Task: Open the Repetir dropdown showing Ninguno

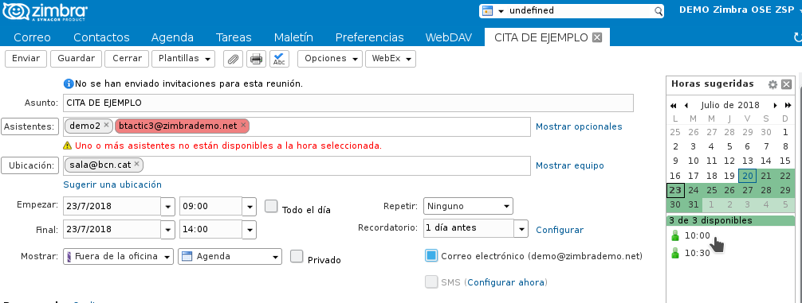Action: 468,206
